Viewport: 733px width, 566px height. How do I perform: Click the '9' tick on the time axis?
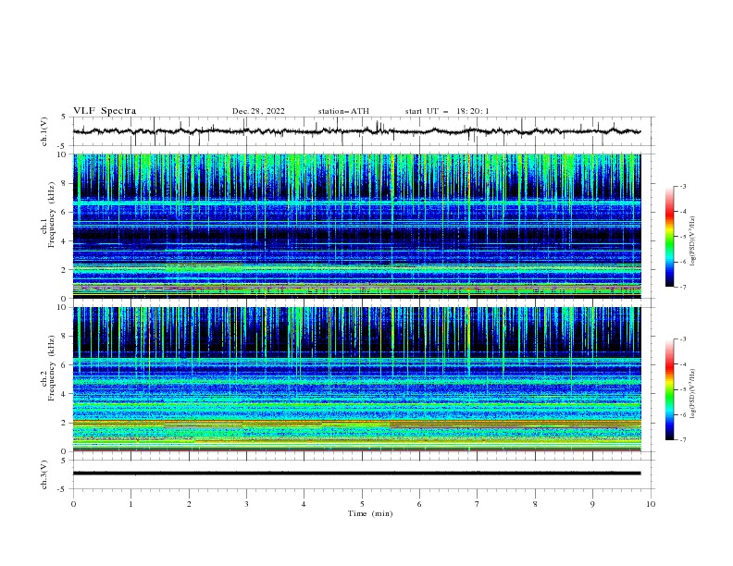(x=592, y=504)
